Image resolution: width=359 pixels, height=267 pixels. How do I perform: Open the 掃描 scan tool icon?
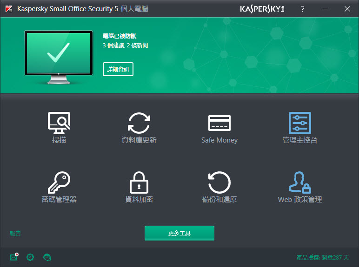point(59,123)
